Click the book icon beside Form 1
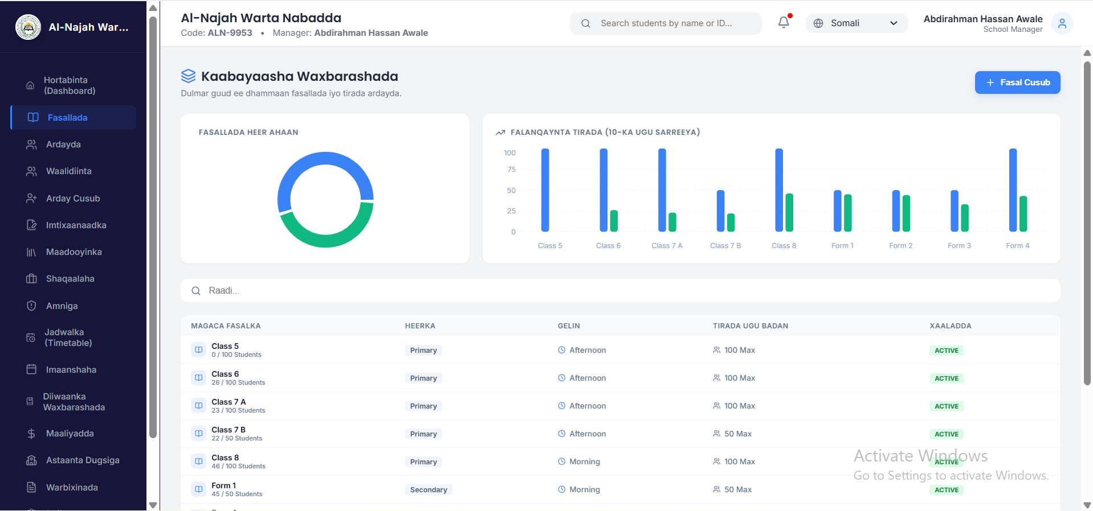1093x511 pixels. pyautogui.click(x=199, y=489)
